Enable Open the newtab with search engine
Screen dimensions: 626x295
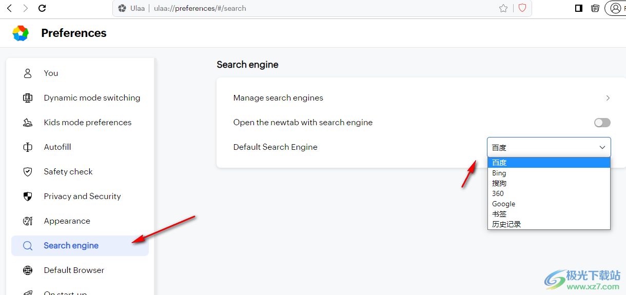[602, 123]
